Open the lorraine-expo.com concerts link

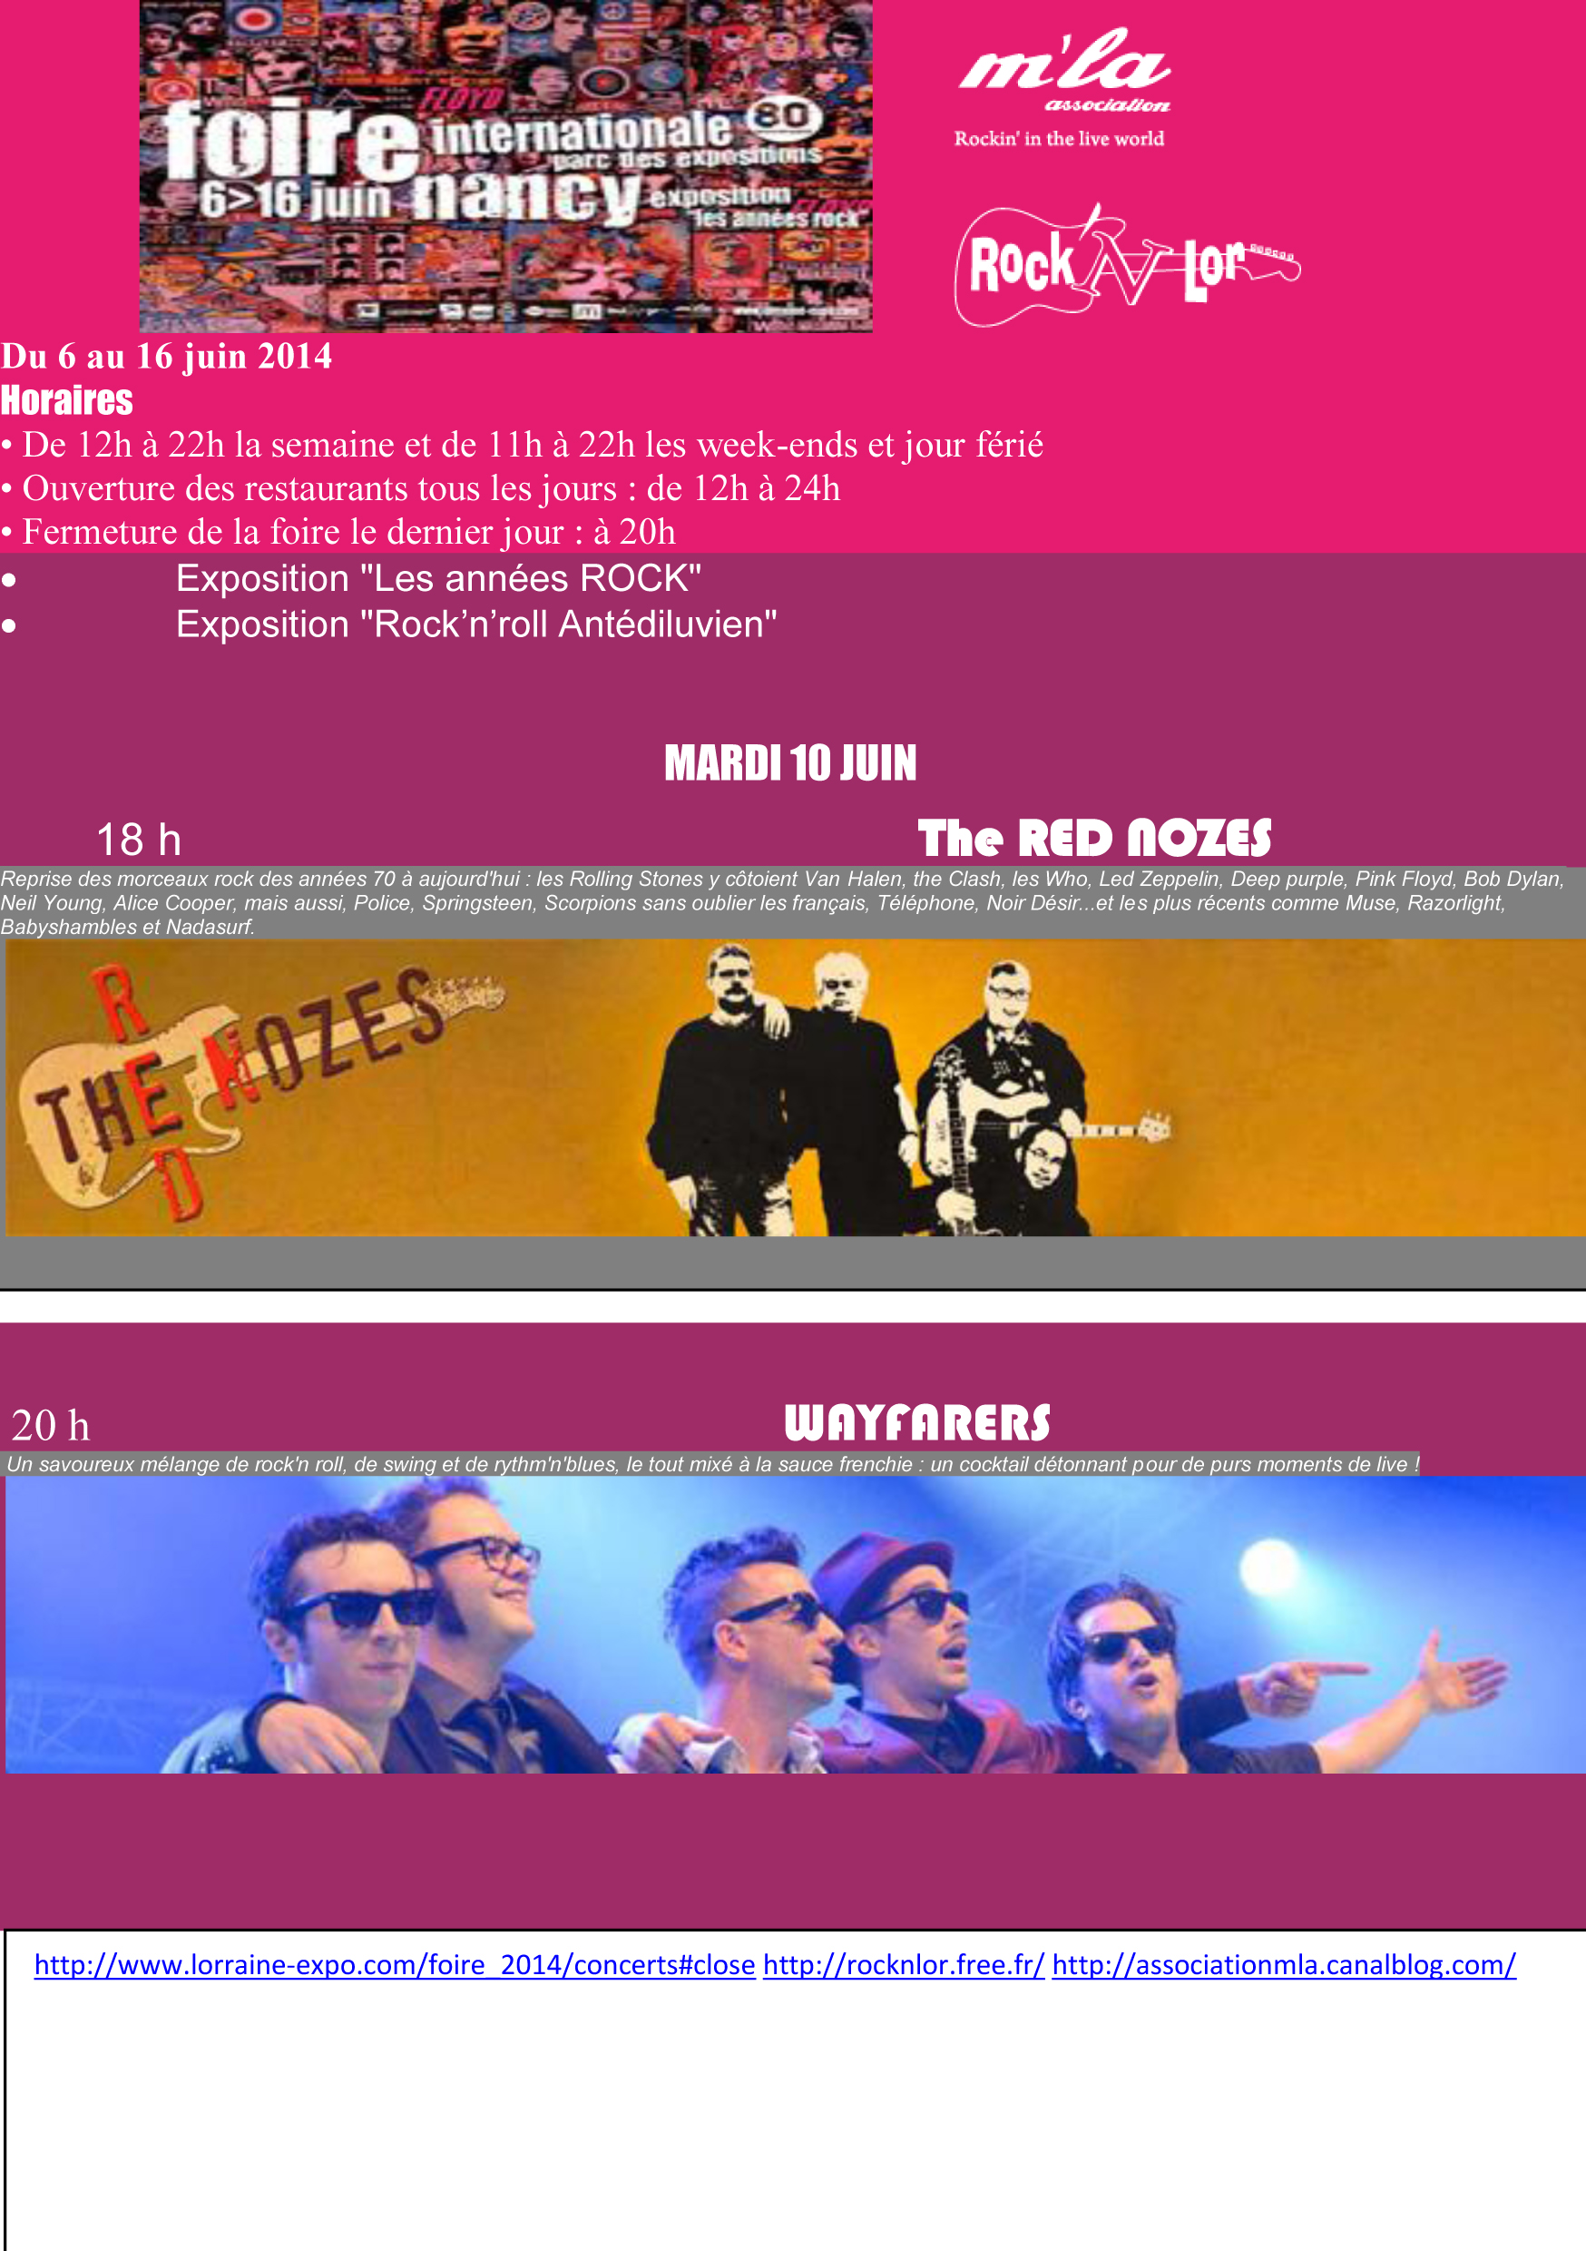click(395, 1965)
